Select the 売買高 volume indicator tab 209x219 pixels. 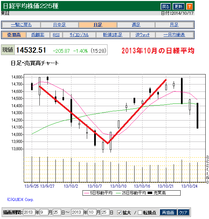tap(14, 35)
